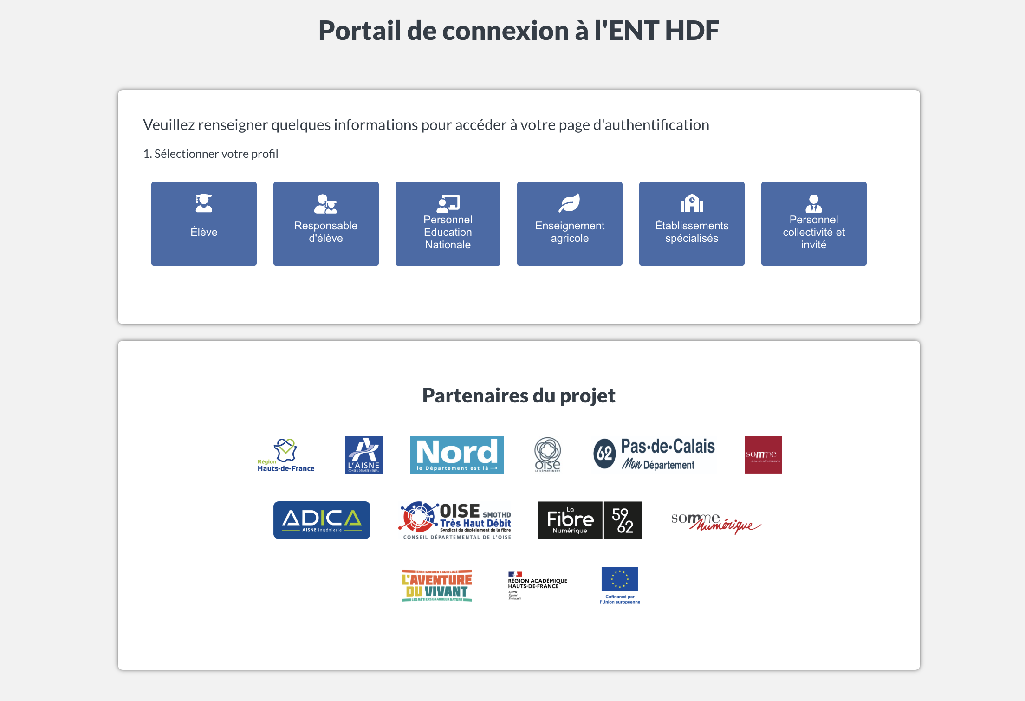Open the Nord département logo

457,454
